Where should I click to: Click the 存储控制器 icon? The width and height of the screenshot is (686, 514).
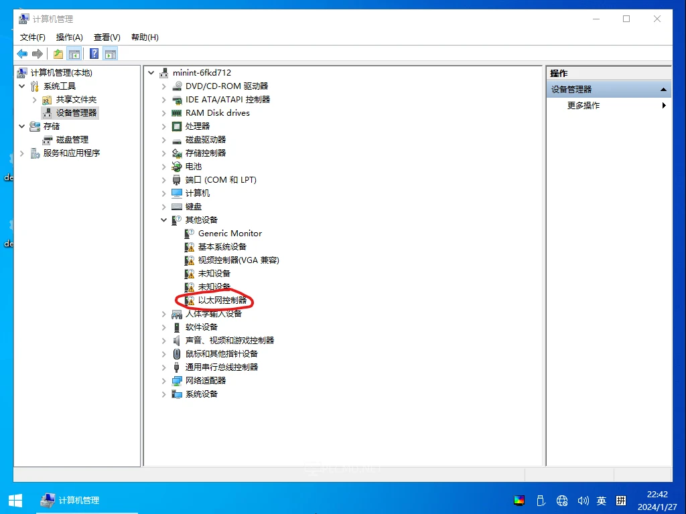(177, 153)
